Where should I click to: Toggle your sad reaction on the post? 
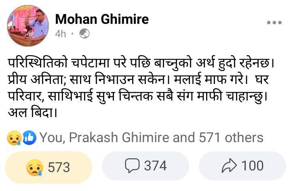click(48, 167)
